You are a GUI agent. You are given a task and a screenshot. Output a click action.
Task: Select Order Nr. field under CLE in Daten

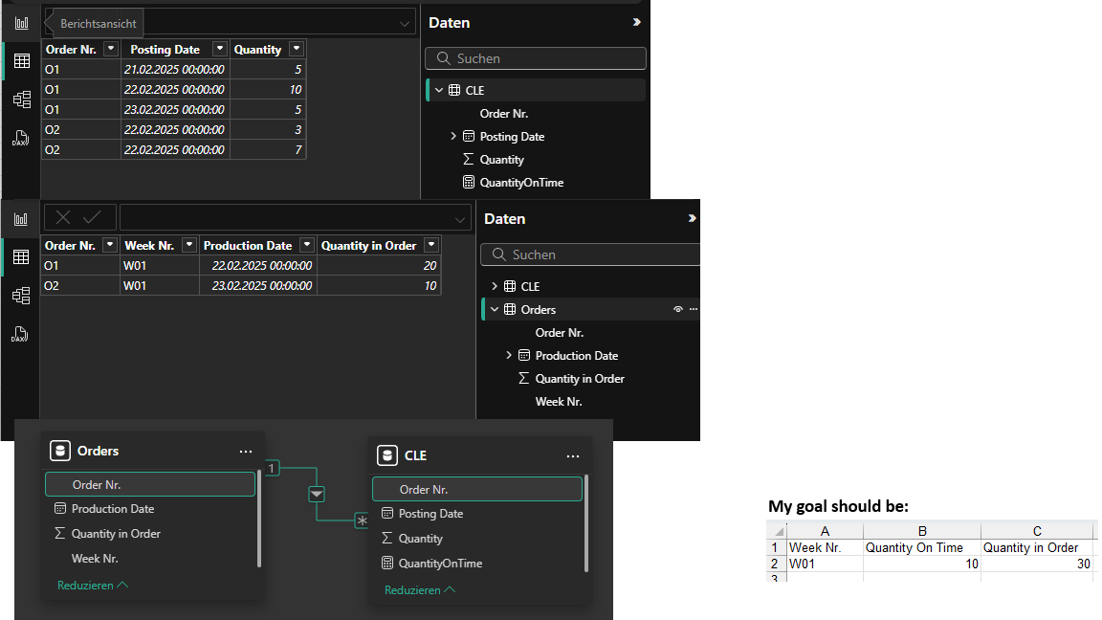point(504,113)
